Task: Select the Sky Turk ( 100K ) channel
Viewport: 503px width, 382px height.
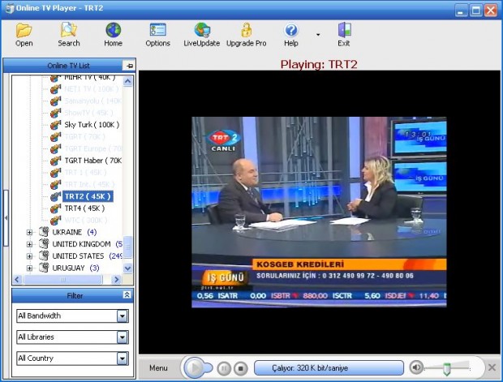Action: pyautogui.click(x=92, y=125)
